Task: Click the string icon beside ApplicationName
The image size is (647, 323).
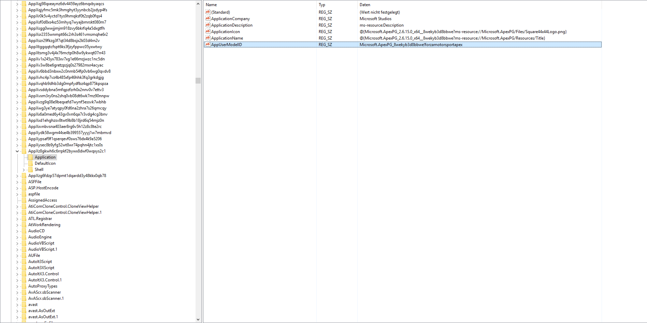Action: (207, 38)
